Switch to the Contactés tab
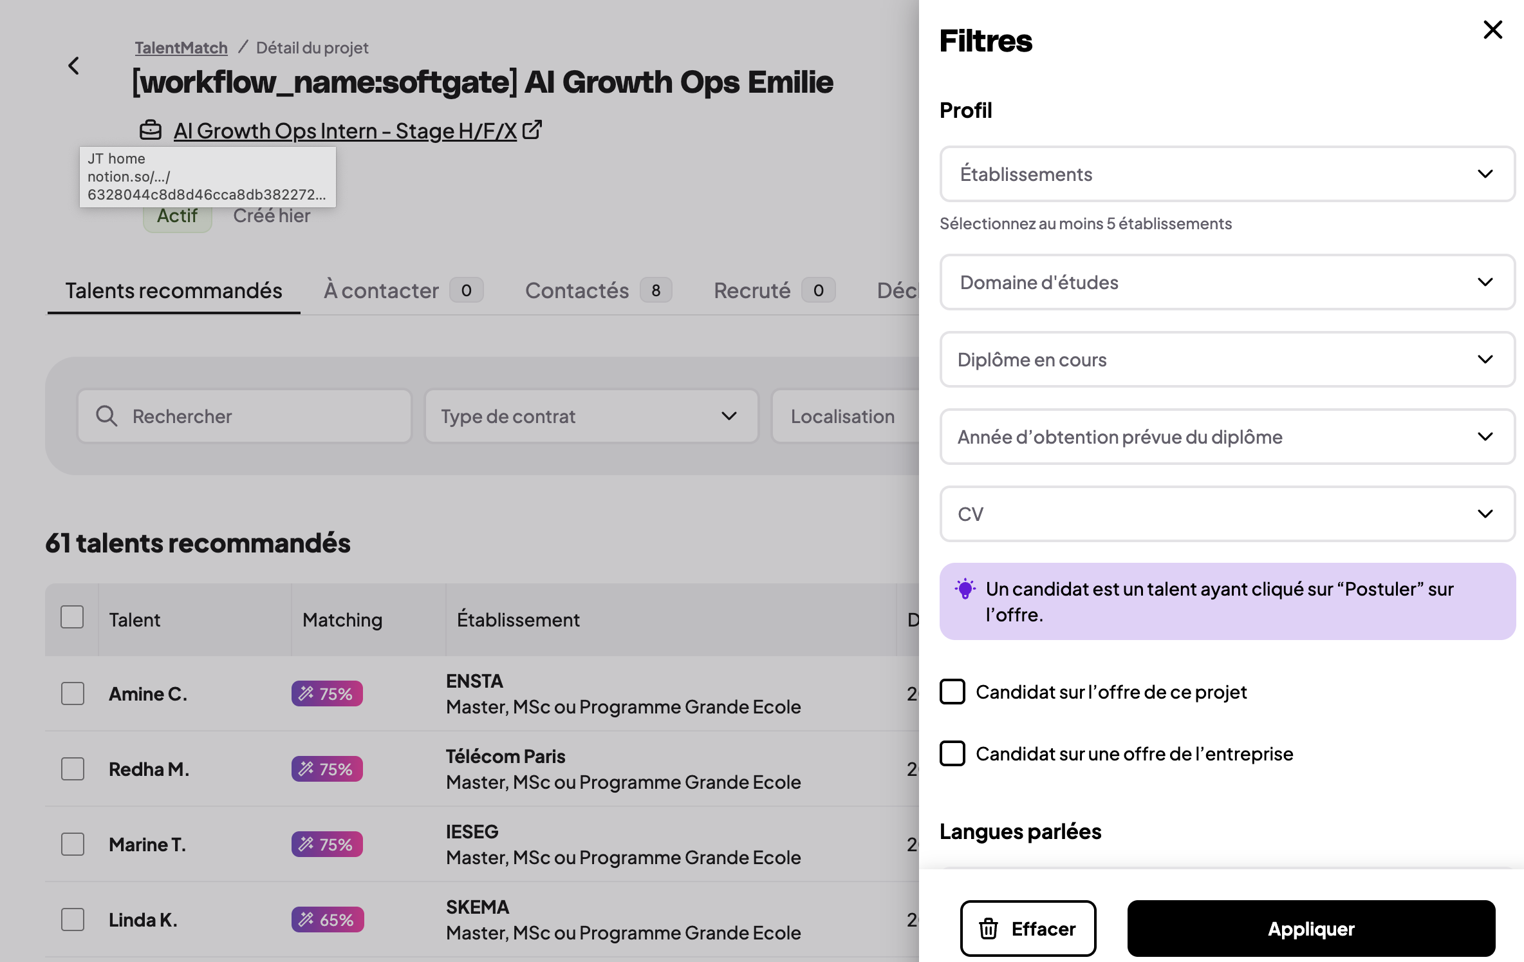The height and width of the screenshot is (962, 1524). tap(599, 290)
